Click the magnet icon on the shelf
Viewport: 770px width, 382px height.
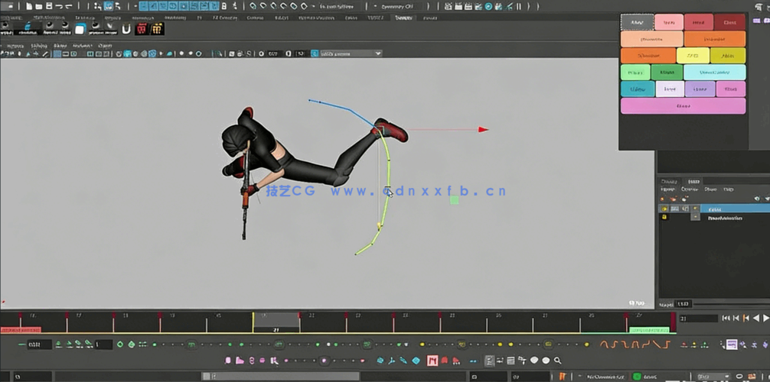tap(126, 29)
